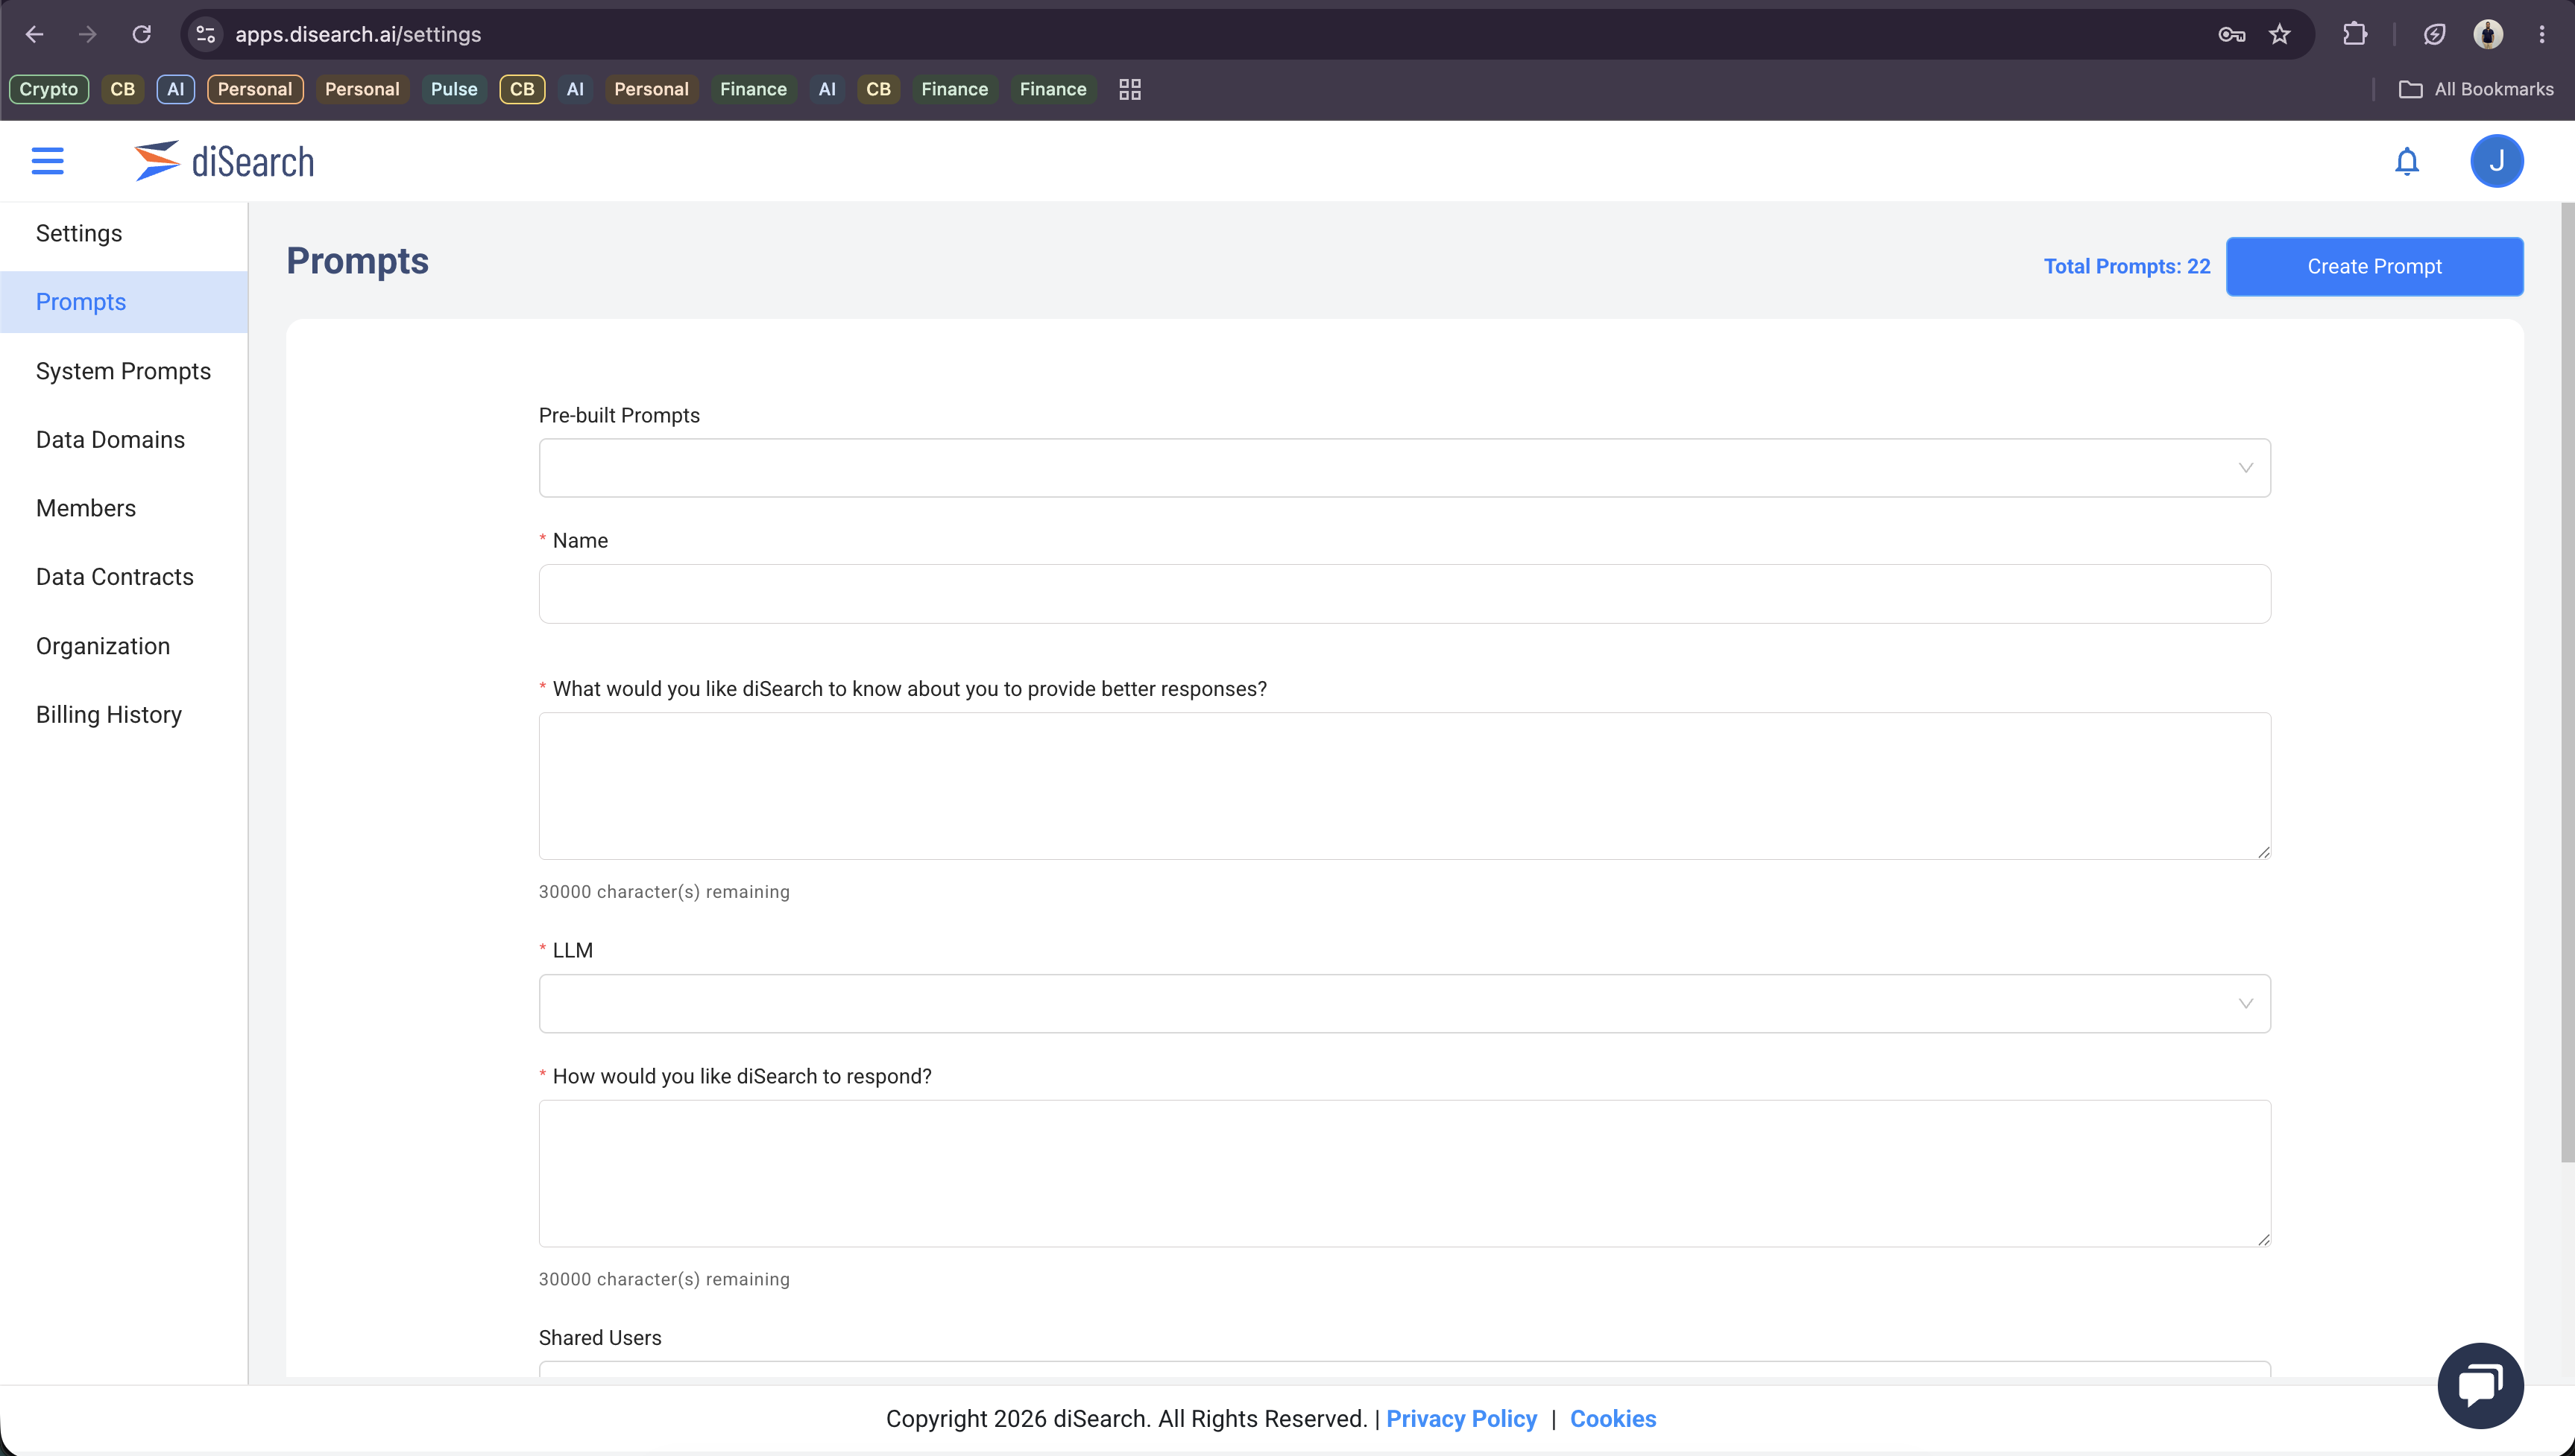The image size is (2575, 1456).
Task: Open System Prompts in the sidebar
Action: click(x=124, y=371)
